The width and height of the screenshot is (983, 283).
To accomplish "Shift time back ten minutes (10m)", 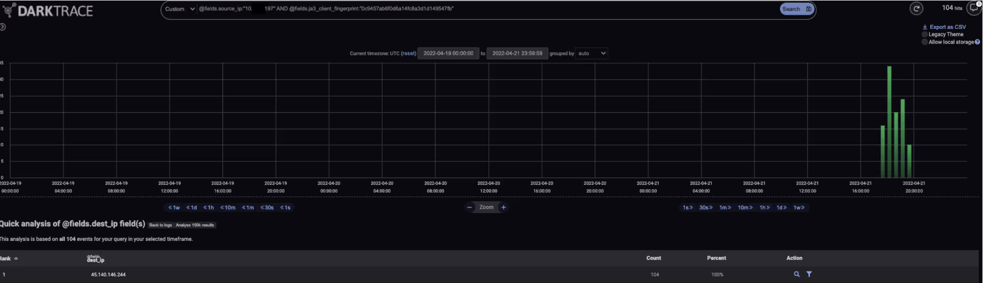I will point(228,207).
